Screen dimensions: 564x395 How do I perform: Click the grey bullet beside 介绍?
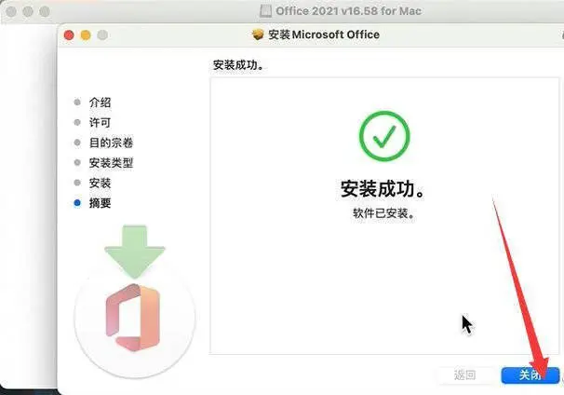[x=77, y=102]
